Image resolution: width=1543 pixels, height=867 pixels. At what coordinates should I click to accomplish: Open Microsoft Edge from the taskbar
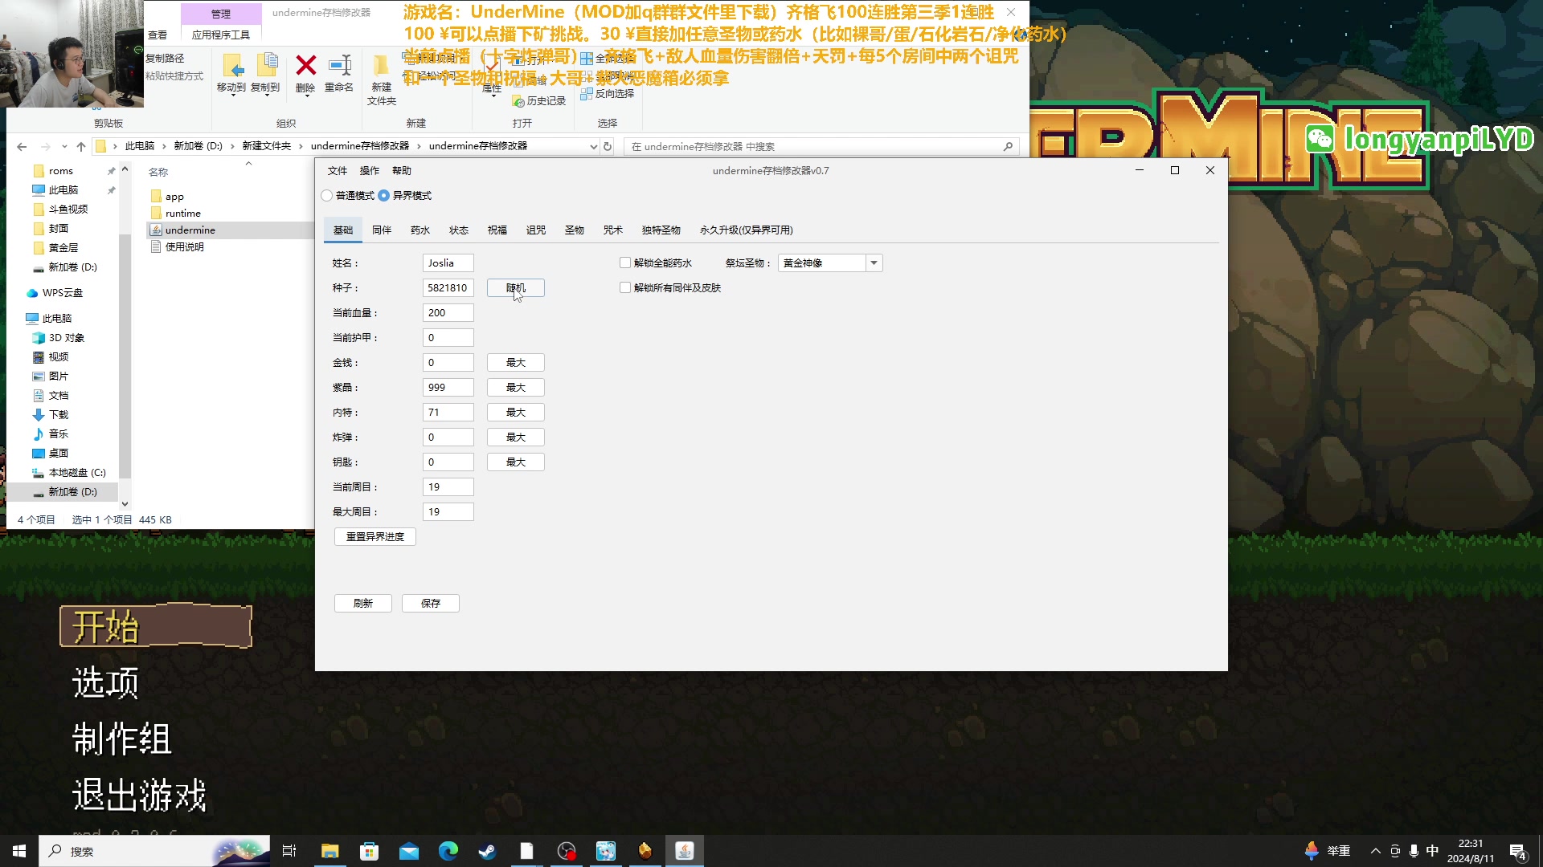click(448, 851)
